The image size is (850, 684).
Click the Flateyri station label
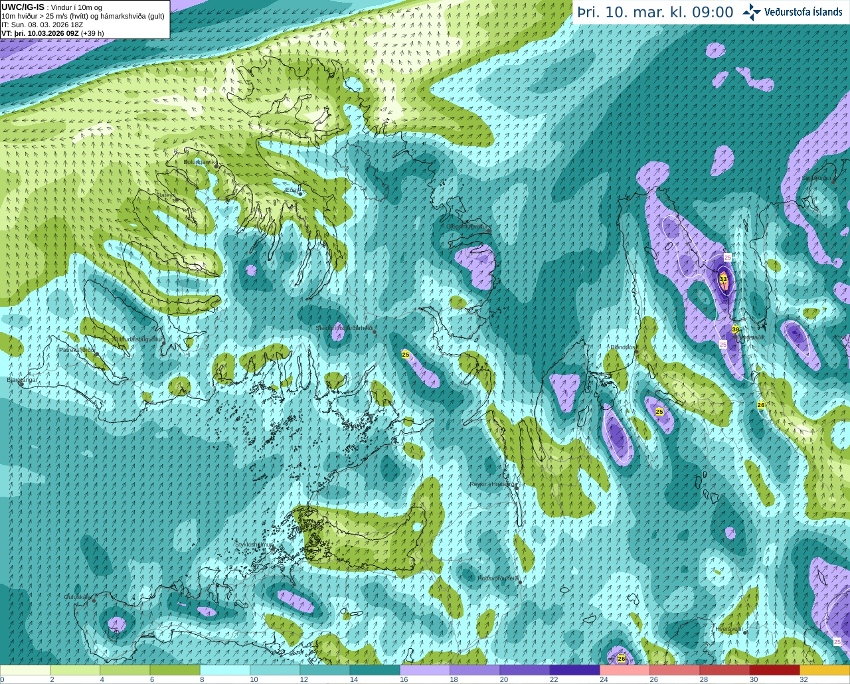(x=166, y=195)
